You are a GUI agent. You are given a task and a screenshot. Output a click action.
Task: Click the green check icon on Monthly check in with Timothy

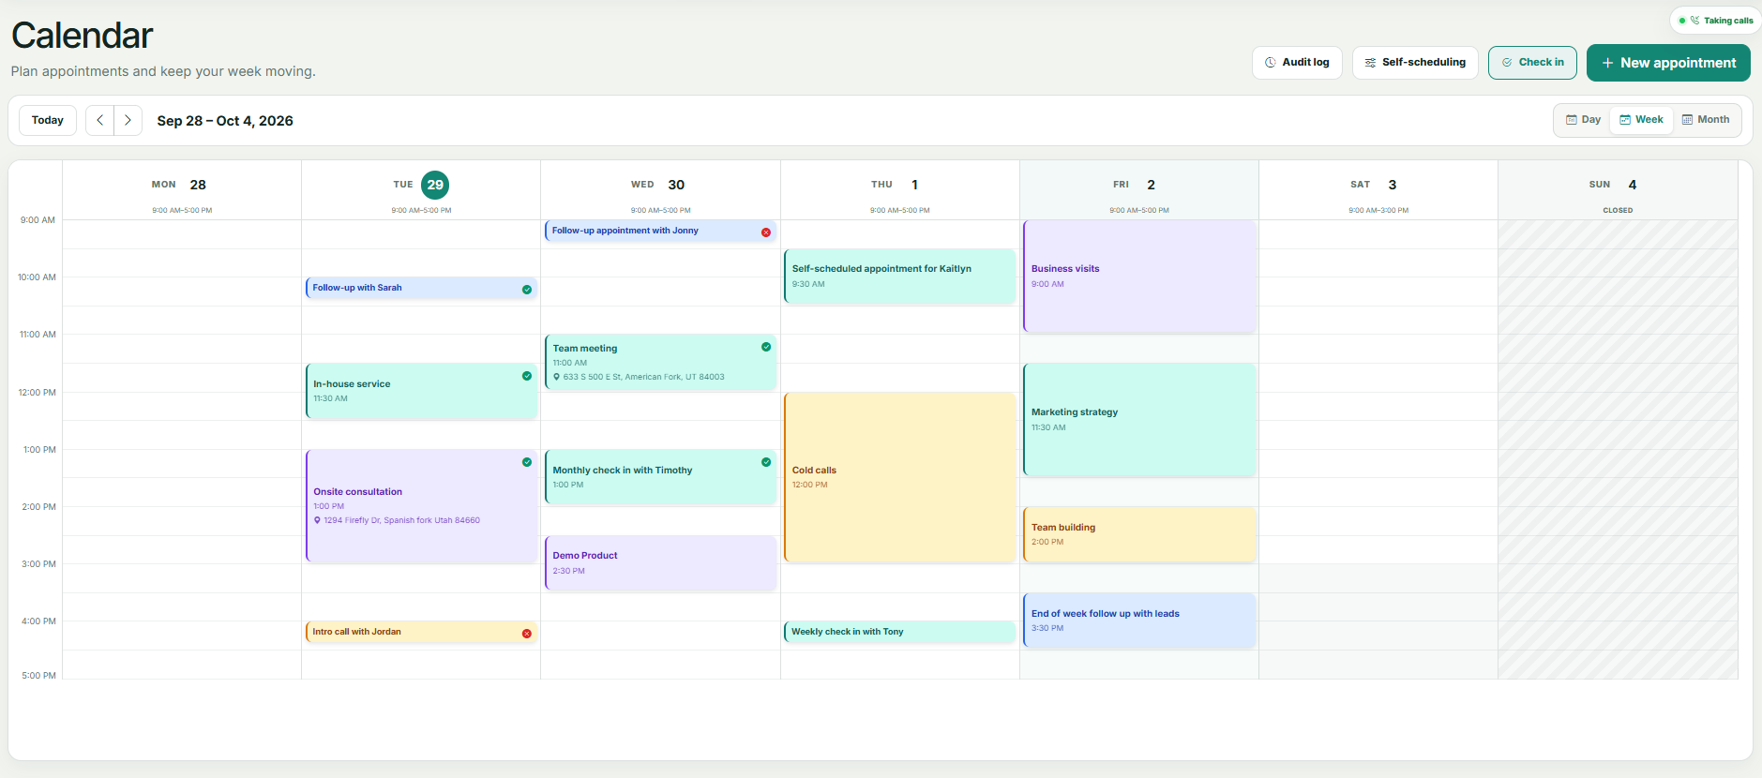(x=766, y=462)
